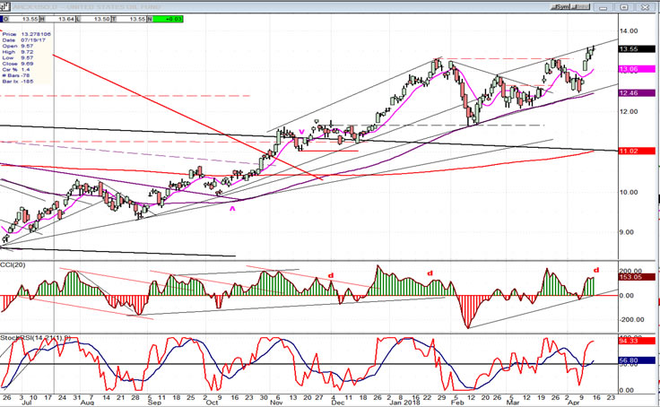Image resolution: width=660 pixels, height=407 pixels.
Task: Click the 153.05 CCI value tag
Action: (x=638, y=277)
